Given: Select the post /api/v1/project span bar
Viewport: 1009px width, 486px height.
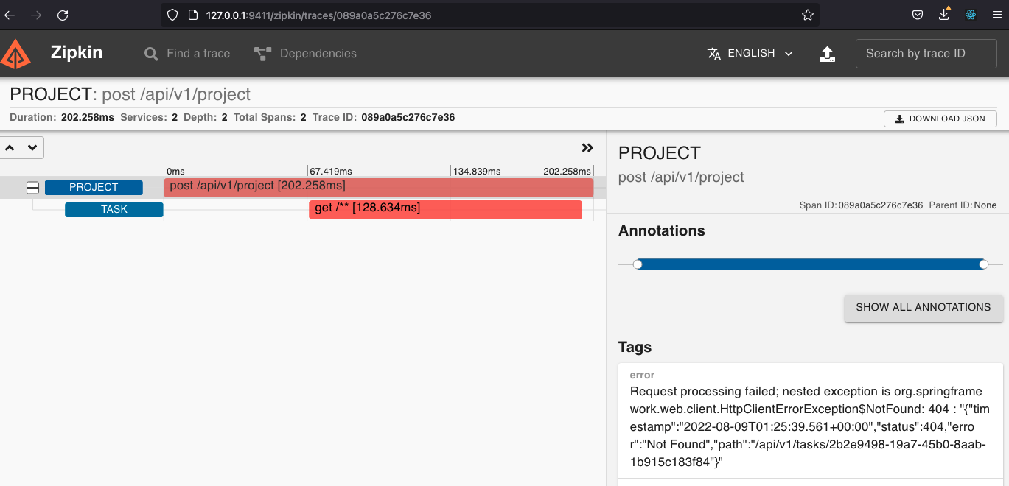Looking at the screenshot, I should 378,188.
